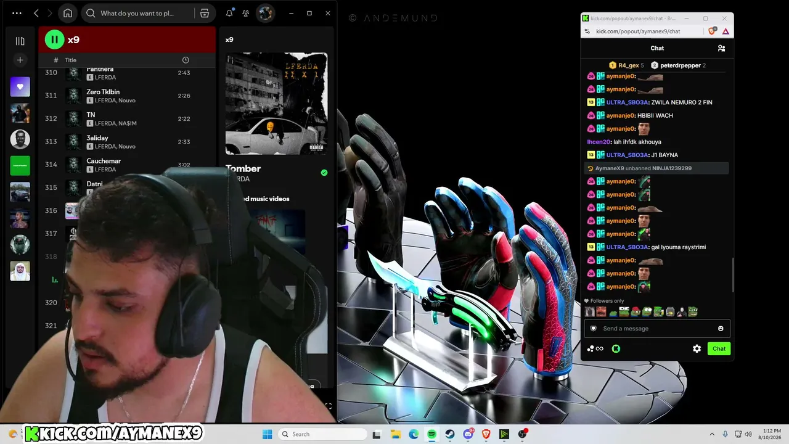Viewport: 789px width, 444px height.
Task: Sort tracks by the duration clock column
Action: (x=186, y=60)
